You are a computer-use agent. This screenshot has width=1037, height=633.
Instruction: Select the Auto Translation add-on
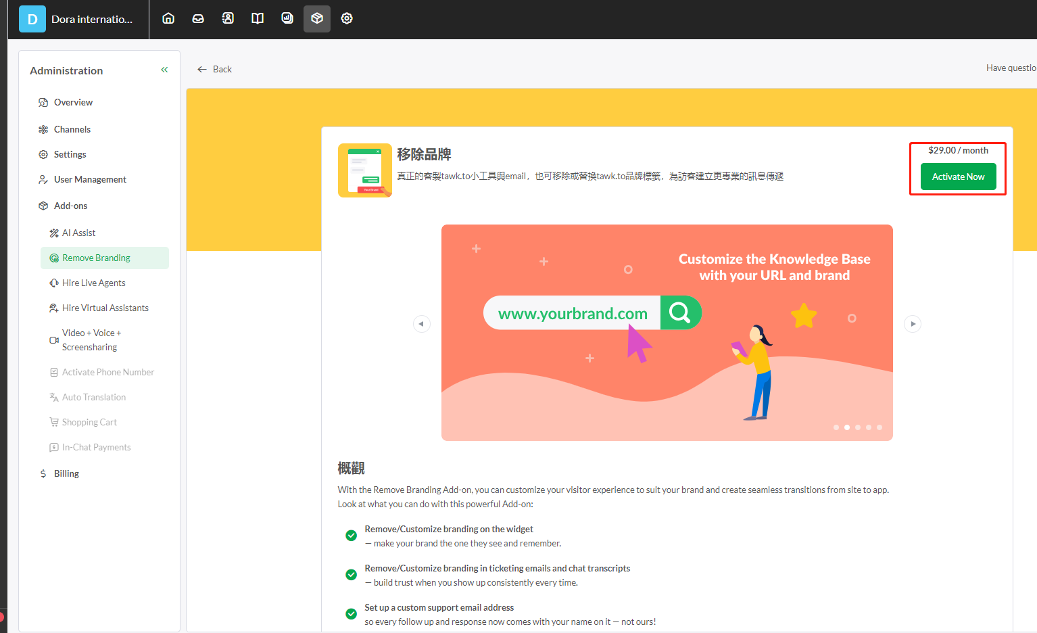pyautogui.click(x=94, y=397)
